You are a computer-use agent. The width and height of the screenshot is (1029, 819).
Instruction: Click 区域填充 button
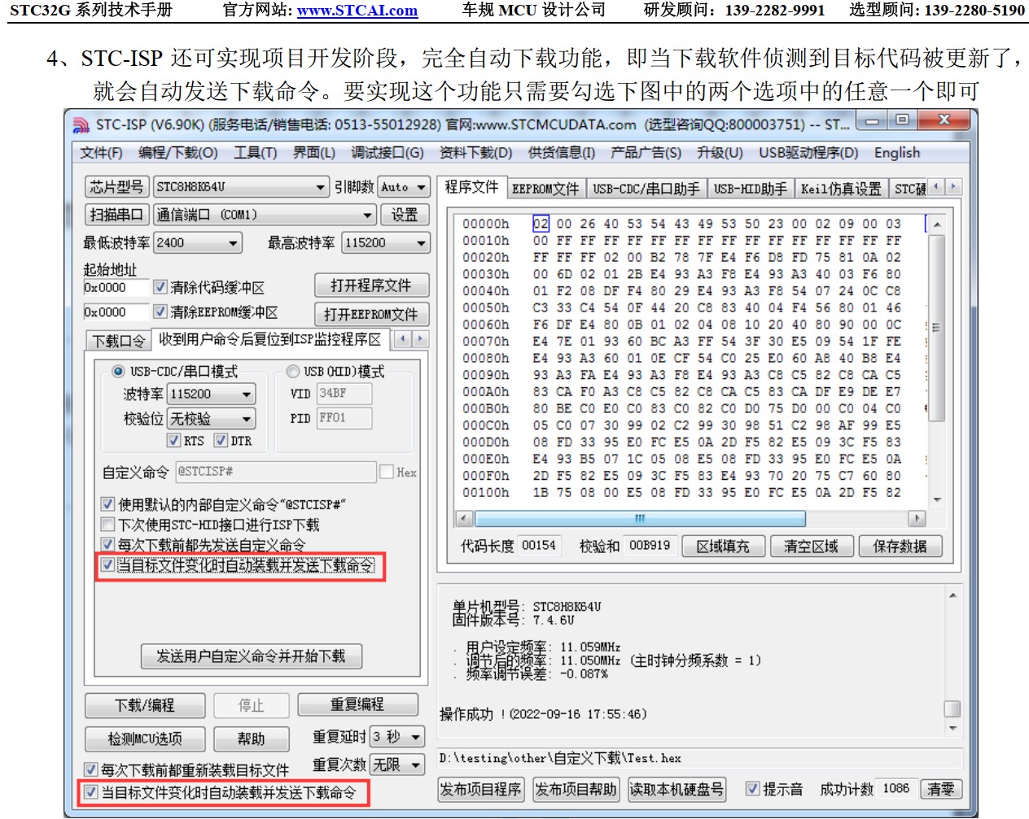[x=723, y=547]
